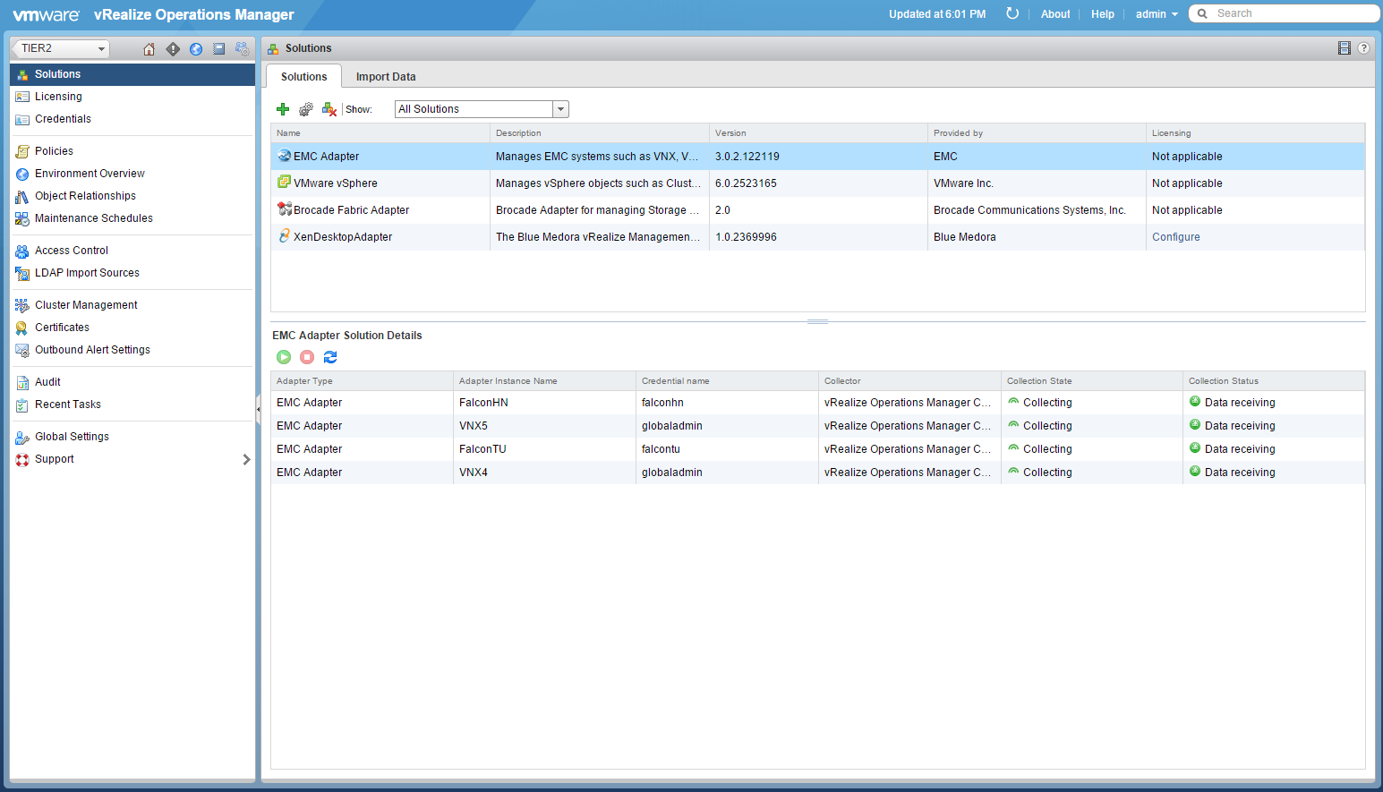
Task: Click the Configure link for XenDesktopAdapter
Action: pos(1175,237)
